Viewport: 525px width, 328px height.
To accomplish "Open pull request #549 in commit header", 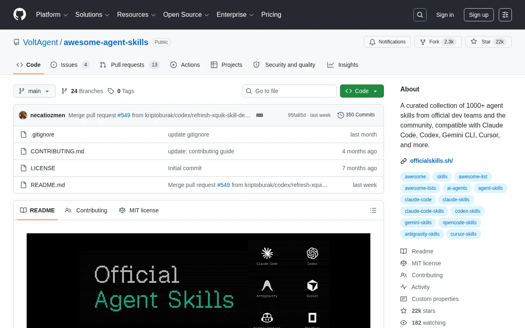I will [124, 115].
